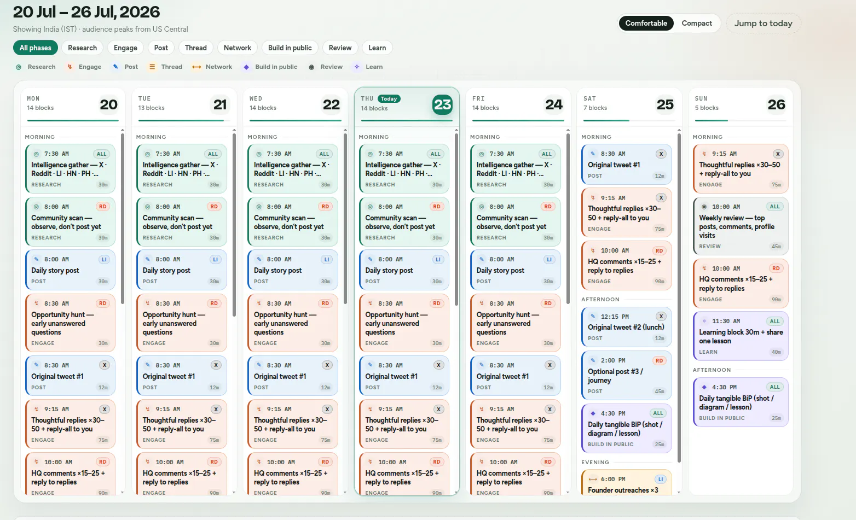Click the Build in public diamond icon

coord(246,67)
